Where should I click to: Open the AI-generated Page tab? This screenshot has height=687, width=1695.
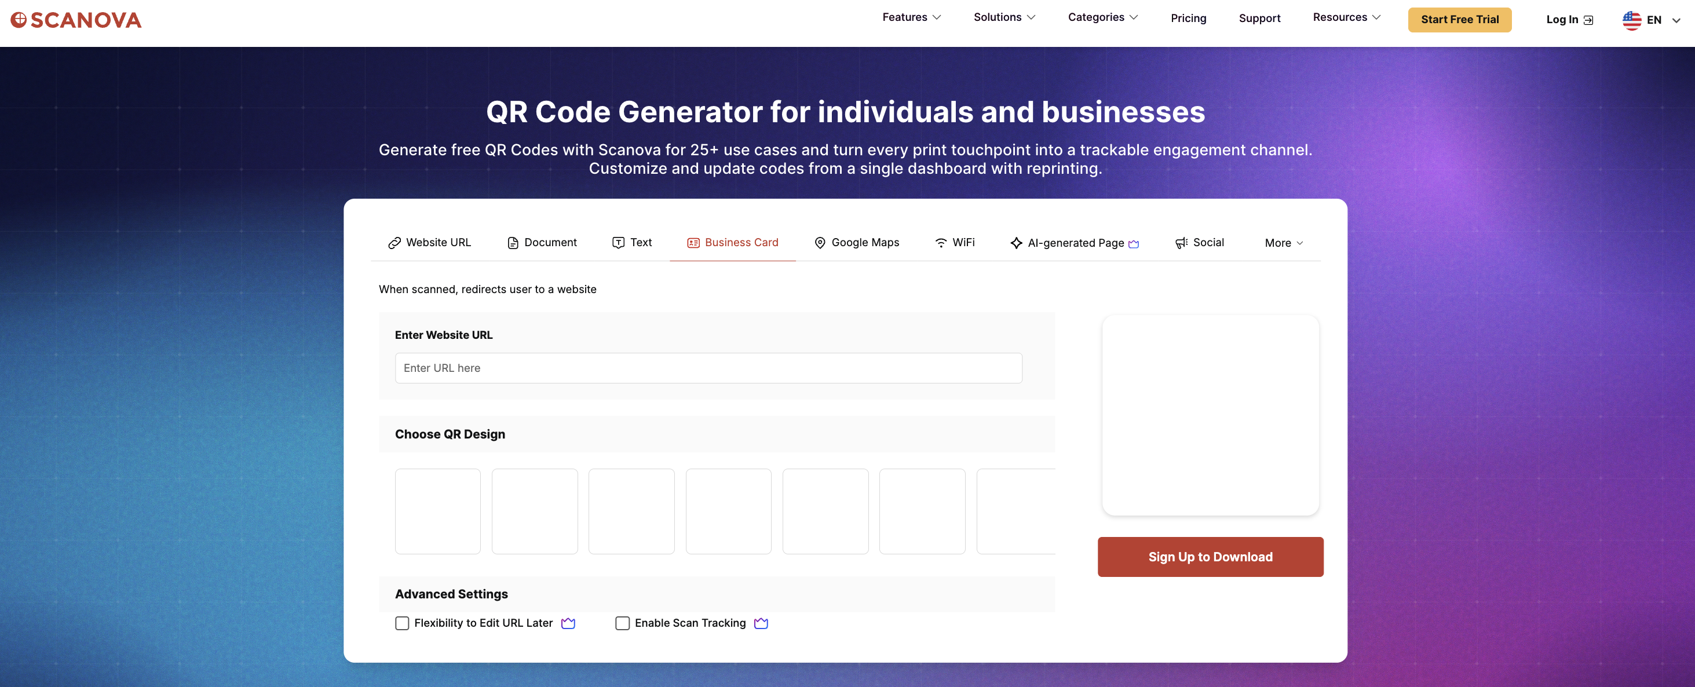(1074, 243)
